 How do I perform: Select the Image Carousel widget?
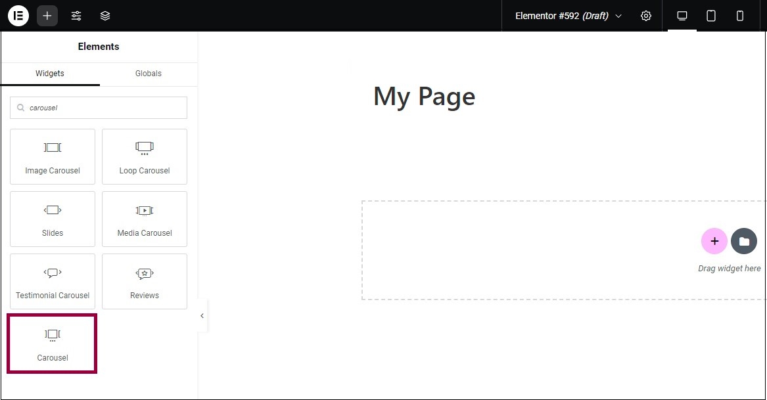(x=53, y=156)
